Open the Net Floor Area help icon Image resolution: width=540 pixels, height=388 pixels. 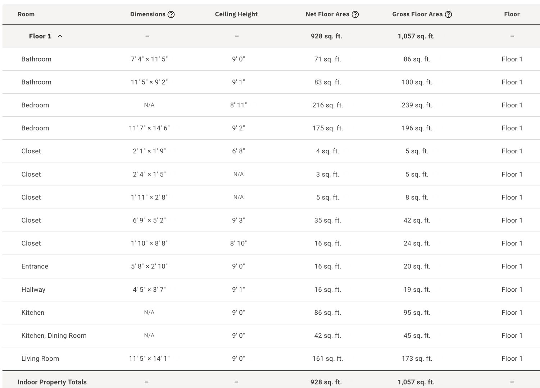[355, 14]
